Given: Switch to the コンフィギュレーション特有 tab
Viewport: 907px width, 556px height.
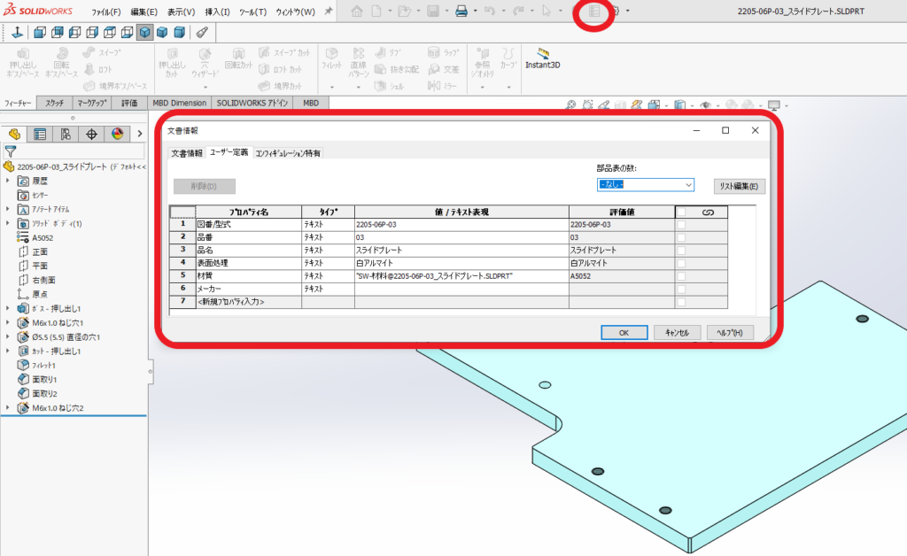Looking at the screenshot, I should tap(288, 153).
